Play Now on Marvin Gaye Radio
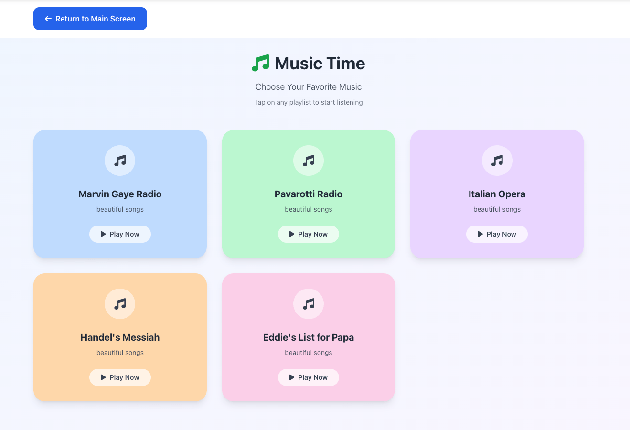The height and width of the screenshot is (430, 630). [x=120, y=234]
